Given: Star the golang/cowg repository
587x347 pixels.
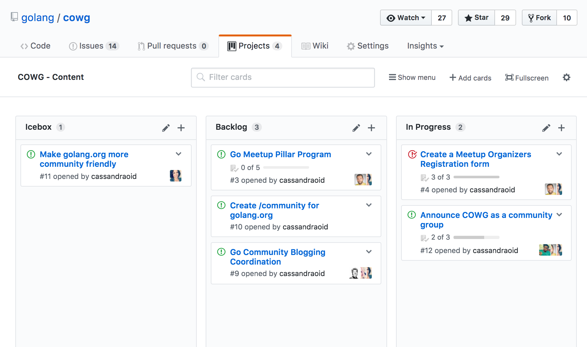Looking at the screenshot, I should point(476,18).
